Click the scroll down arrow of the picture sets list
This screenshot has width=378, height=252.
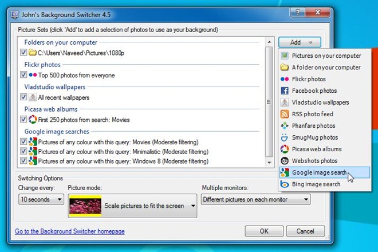click(x=269, y=163)
